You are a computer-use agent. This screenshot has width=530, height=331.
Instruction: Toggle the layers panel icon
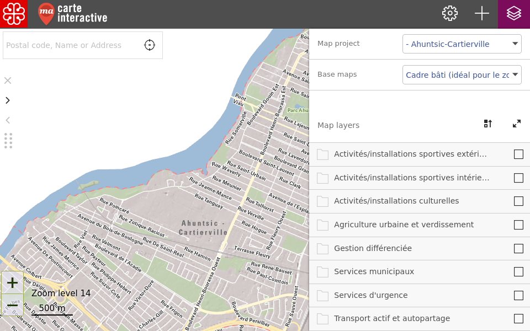point(514,14)
